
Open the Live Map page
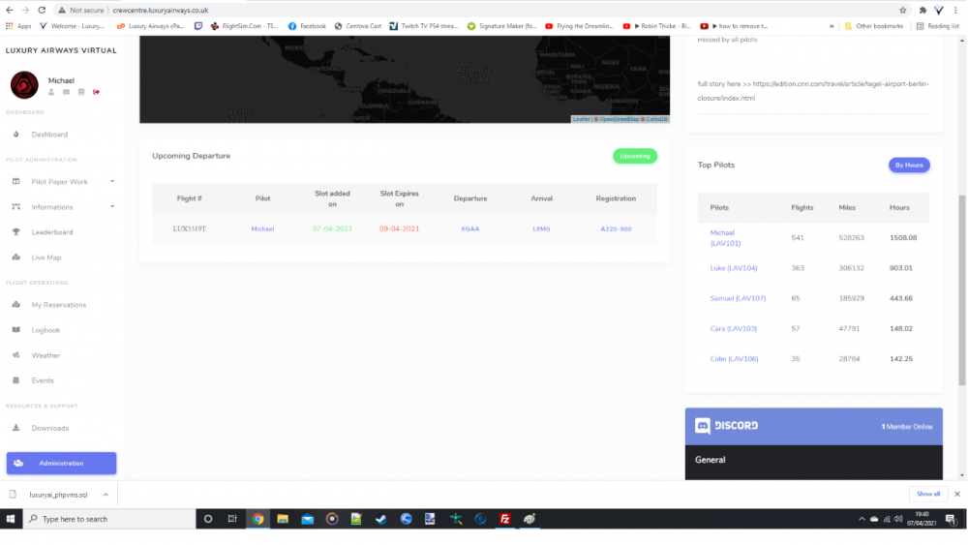tap(45, 257)
